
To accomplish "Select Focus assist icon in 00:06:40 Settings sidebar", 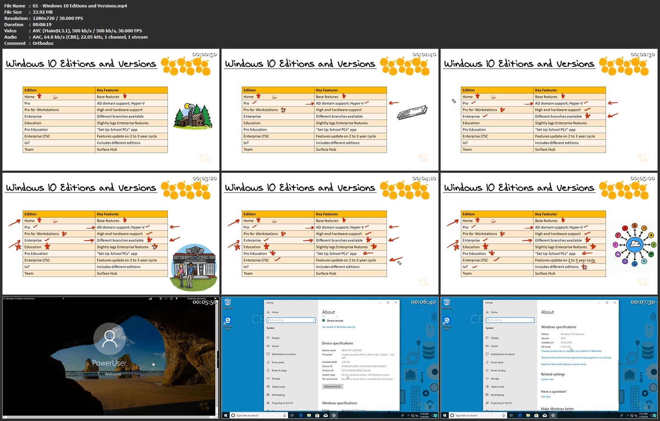I will 268,363.
